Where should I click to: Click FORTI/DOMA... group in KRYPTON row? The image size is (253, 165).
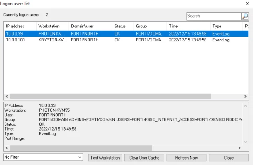click(x=150, y=40)
